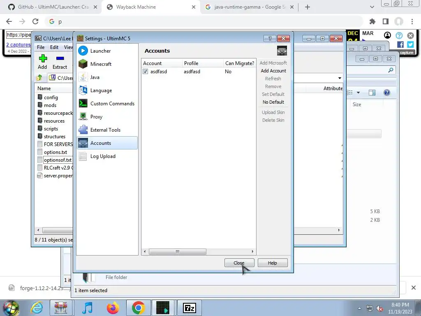The width and height of the screenshot is (421, 316).
Task: Click Wayback Machine user account icon
Action: (x=387, y=35)
